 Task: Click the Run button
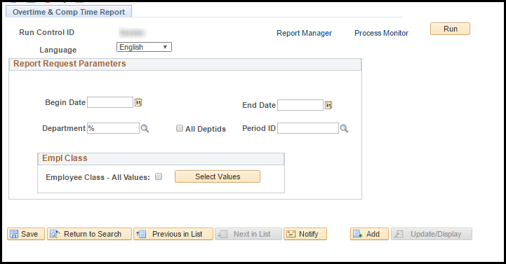click(450, 29)
